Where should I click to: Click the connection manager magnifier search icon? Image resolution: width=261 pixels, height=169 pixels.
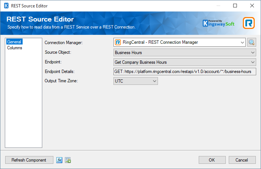[x=251, y=42]
